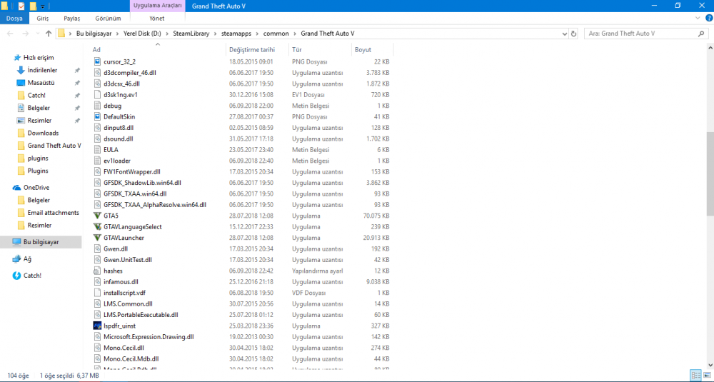
Task: Click the Masaüstü desktop icon in sidebar
Action: [21, 83]
